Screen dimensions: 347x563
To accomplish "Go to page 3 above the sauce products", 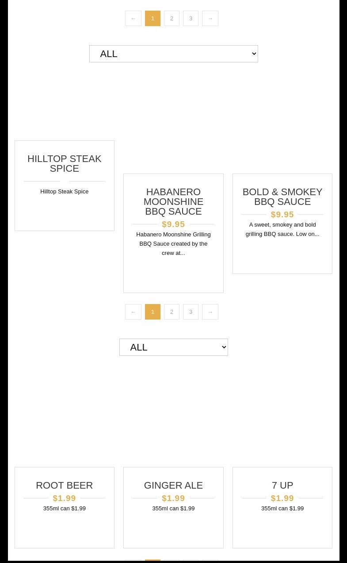I will coord(191,19).
